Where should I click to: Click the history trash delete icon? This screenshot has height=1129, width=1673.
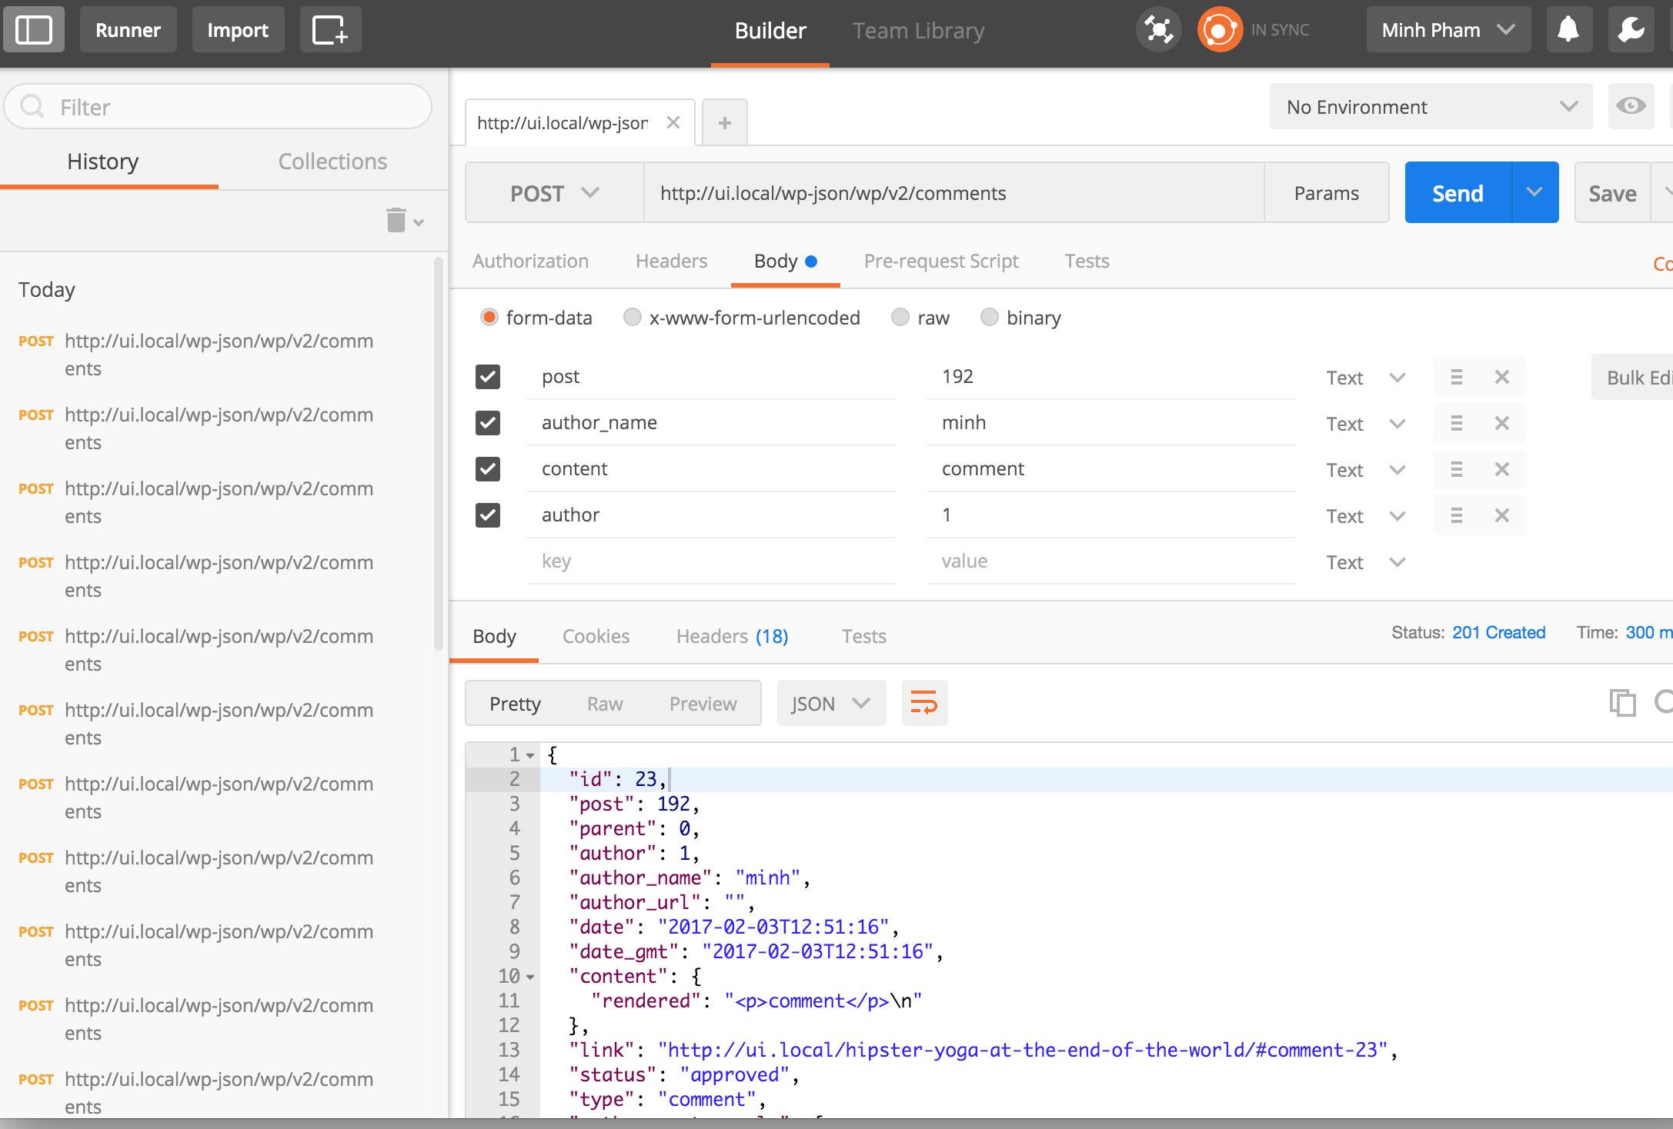396,221
